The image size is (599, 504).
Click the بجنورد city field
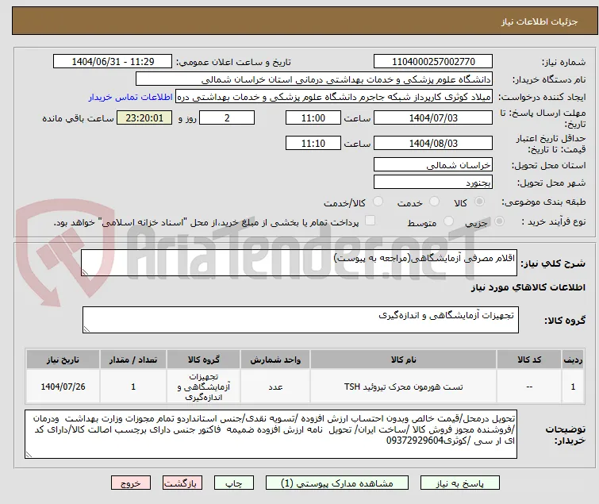[433, 183]
